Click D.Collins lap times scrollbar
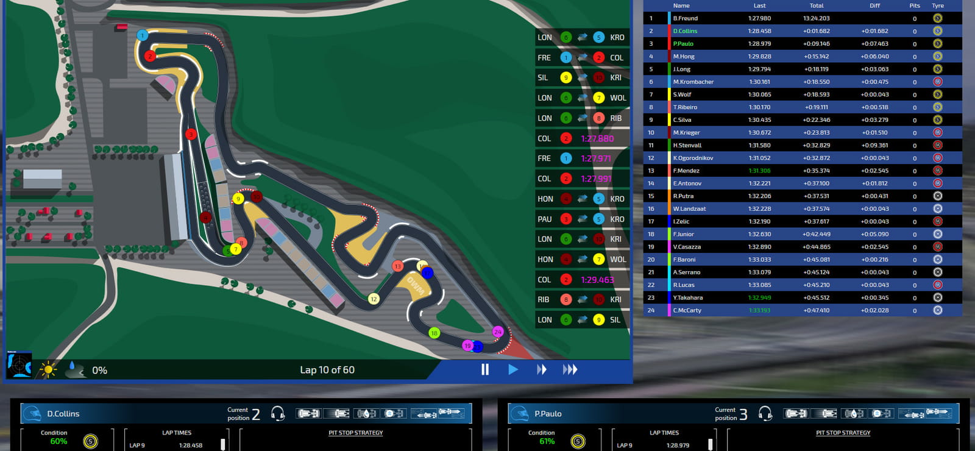This screenshot has width=975, height=451. (223, 444)
